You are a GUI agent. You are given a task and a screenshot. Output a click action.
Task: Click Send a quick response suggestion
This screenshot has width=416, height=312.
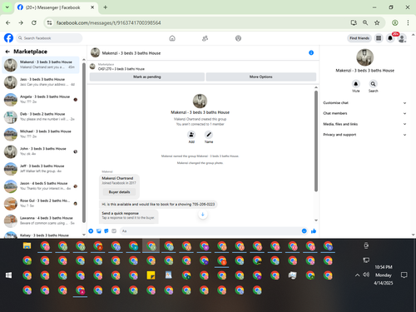coord(129,215)
